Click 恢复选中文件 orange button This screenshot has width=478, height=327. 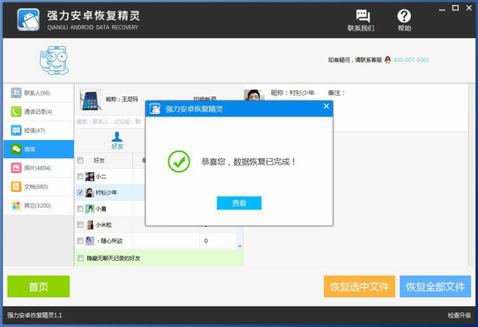360,286
